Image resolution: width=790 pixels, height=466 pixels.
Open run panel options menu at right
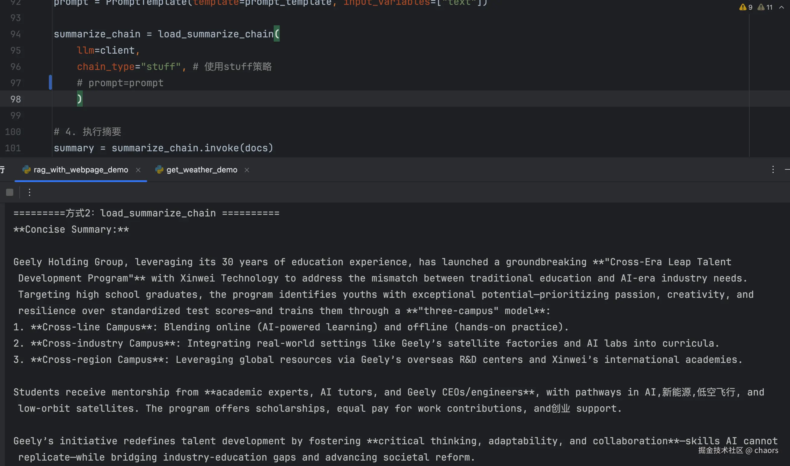click(773, 170)
